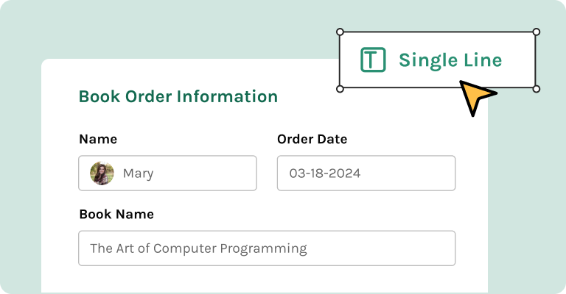Select the Book Order Information heading
The width and height of the screenshot is (566, 294).
click(178, 96)
